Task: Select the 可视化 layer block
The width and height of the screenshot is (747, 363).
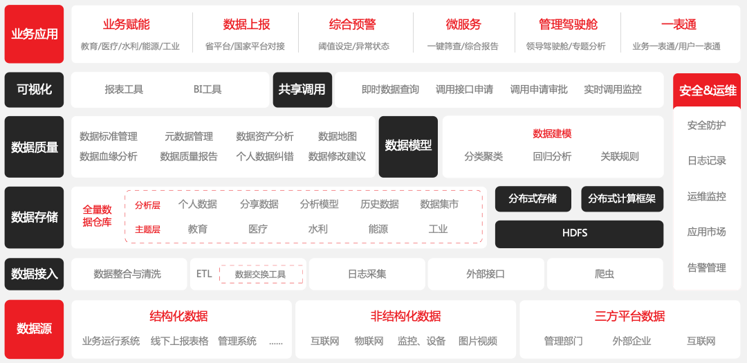Action: point(34,90)
